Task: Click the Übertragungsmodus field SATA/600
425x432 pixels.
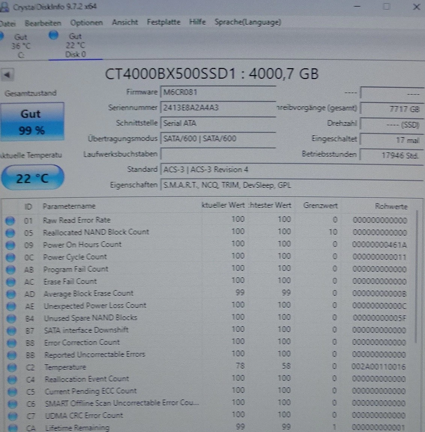Action: 218,138
